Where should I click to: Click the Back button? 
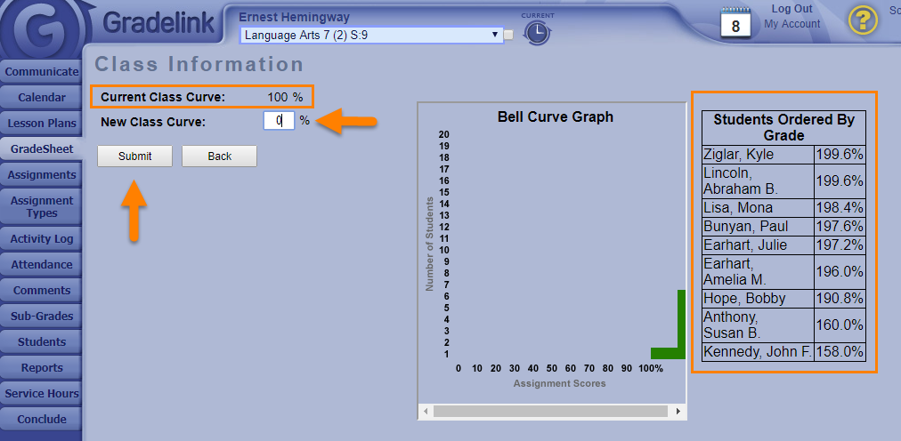pyautogui.click(x=219, y=156)
